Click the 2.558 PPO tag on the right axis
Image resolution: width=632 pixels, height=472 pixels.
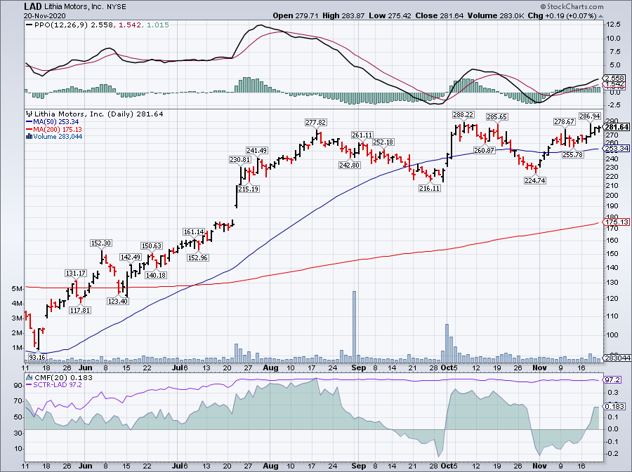(x=615, y=78)
